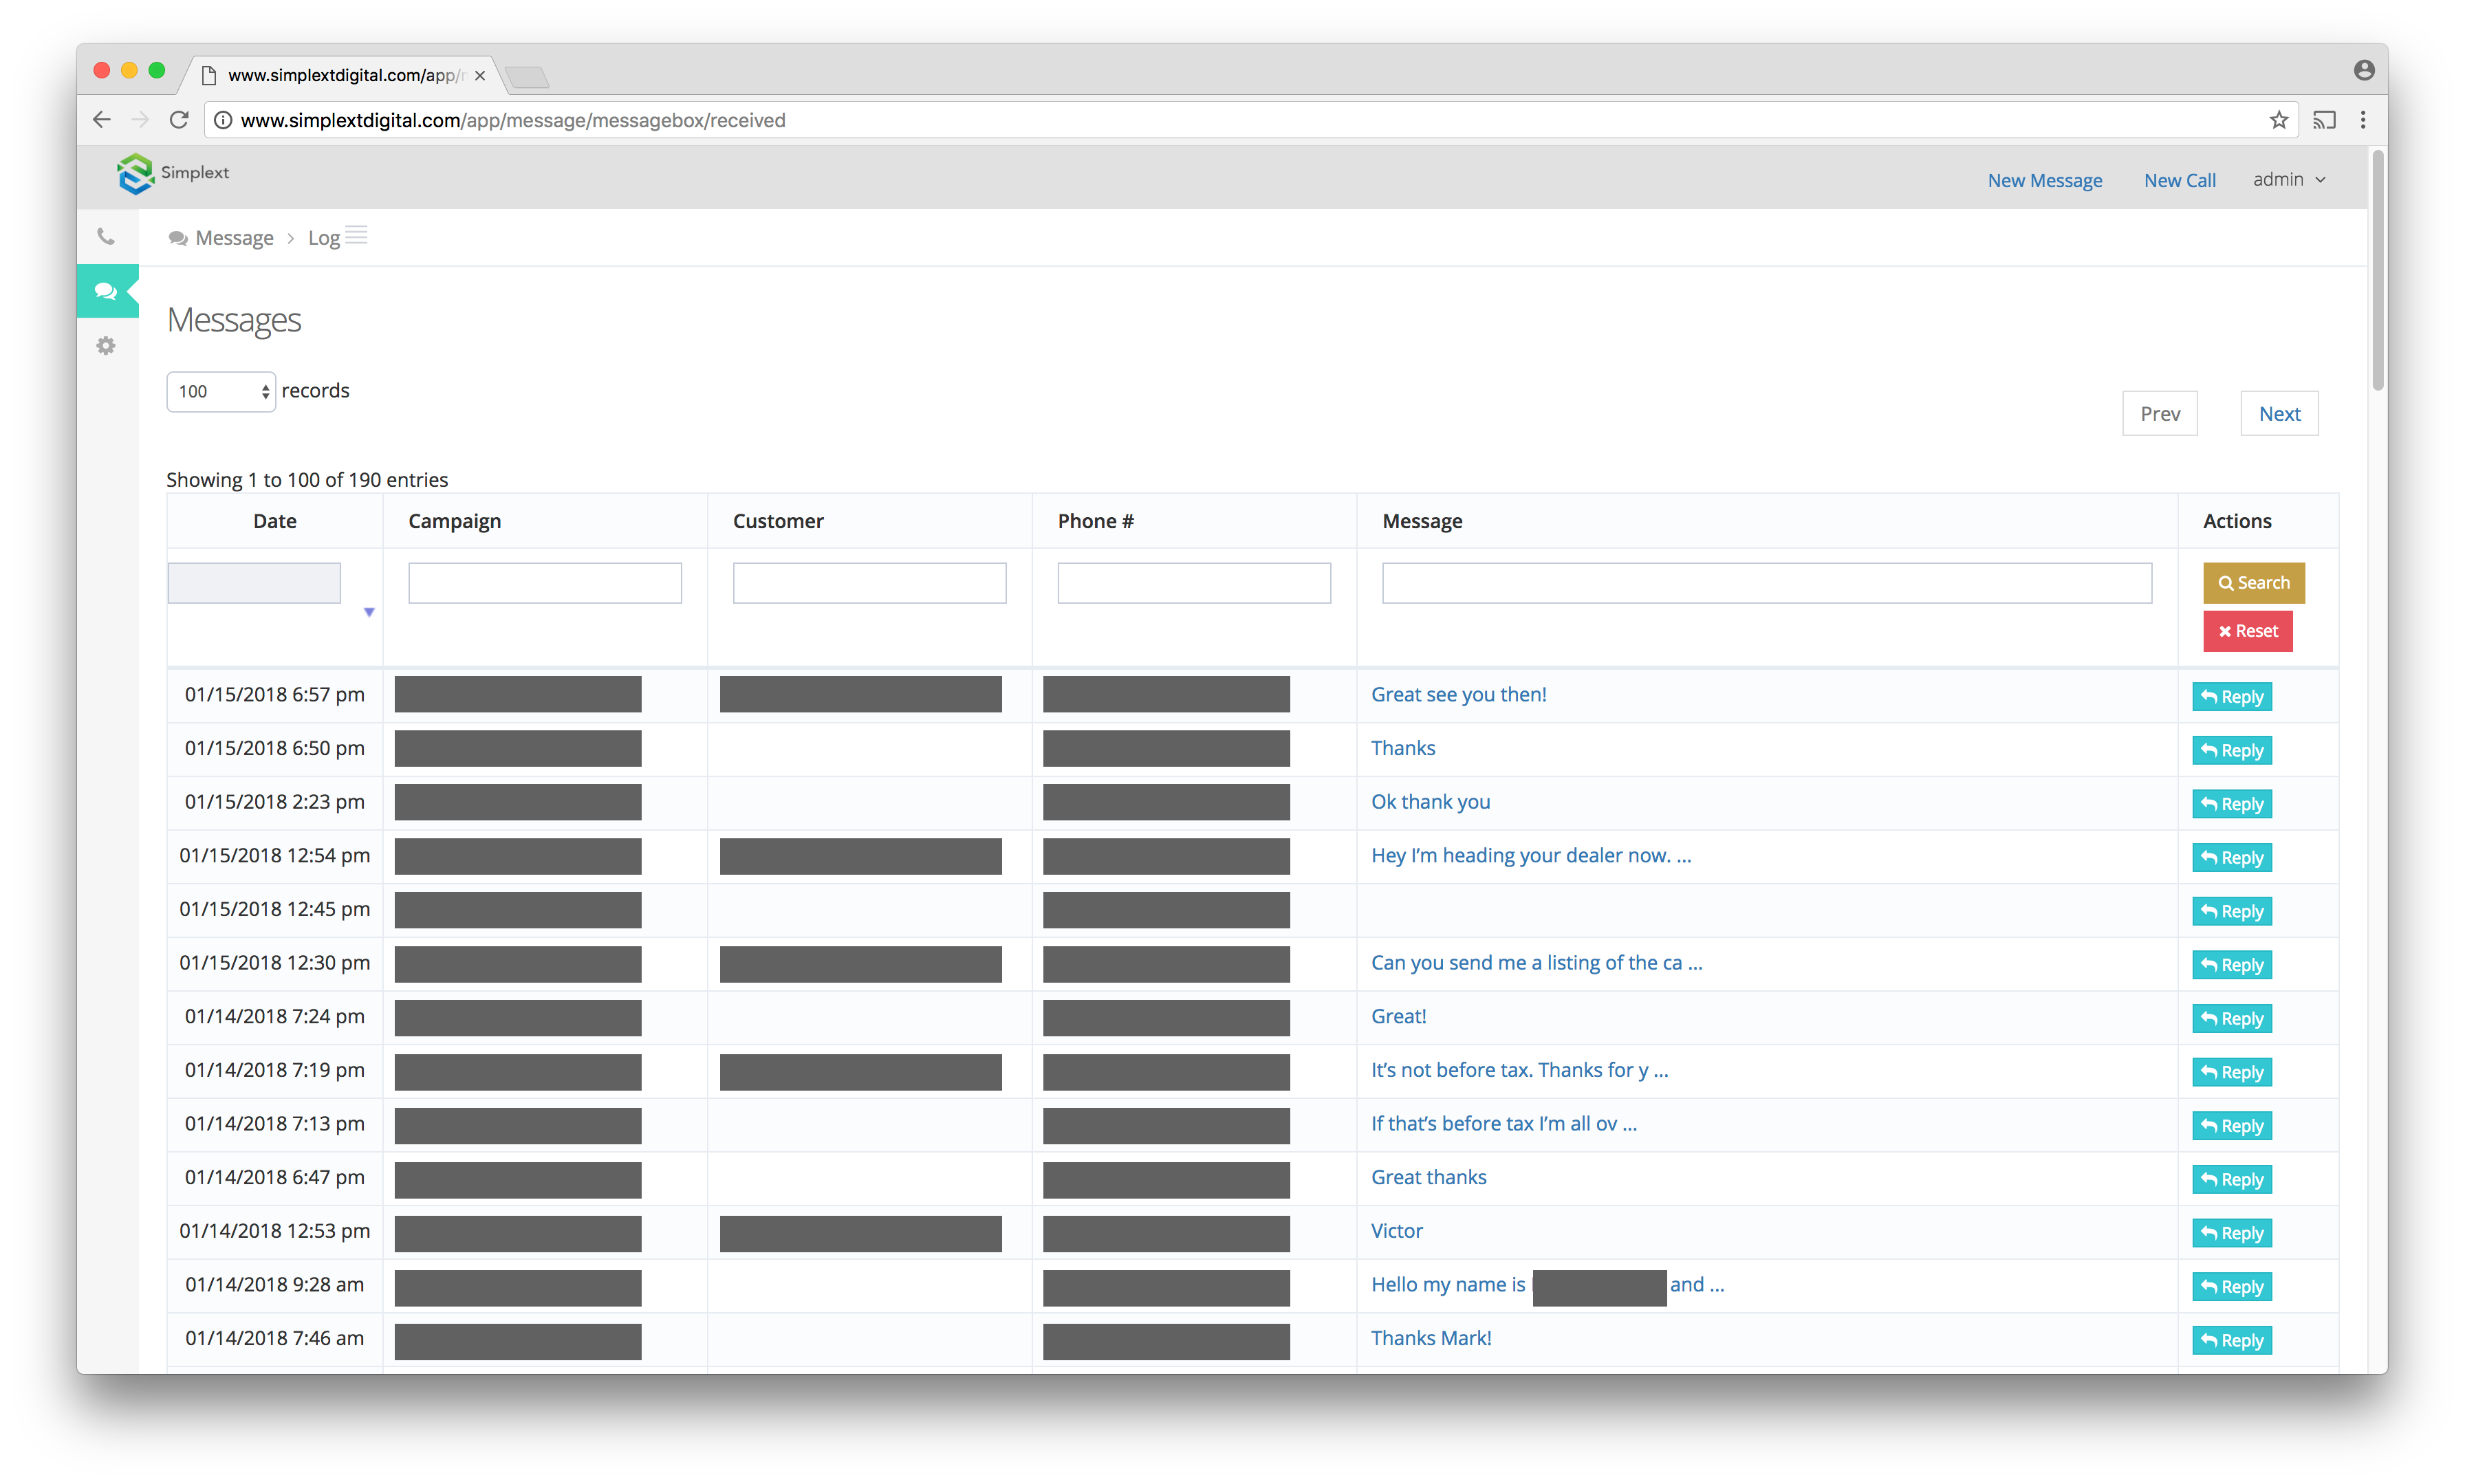Open the phone calls sidebar icon
Viewport: 2465px width, 1484px height.
106,237
